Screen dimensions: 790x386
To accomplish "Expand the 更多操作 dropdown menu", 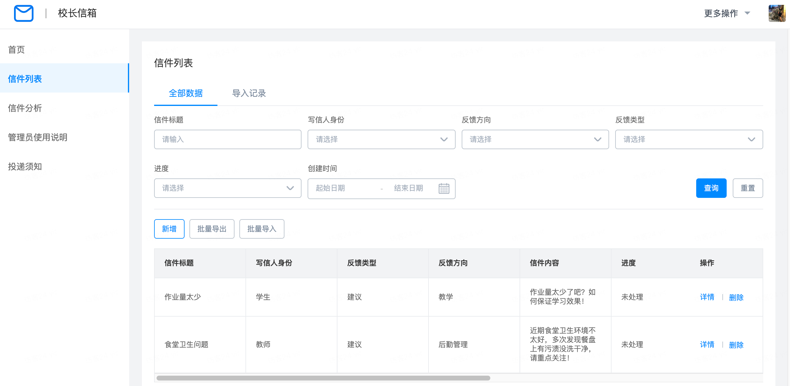I will point(727,13).
